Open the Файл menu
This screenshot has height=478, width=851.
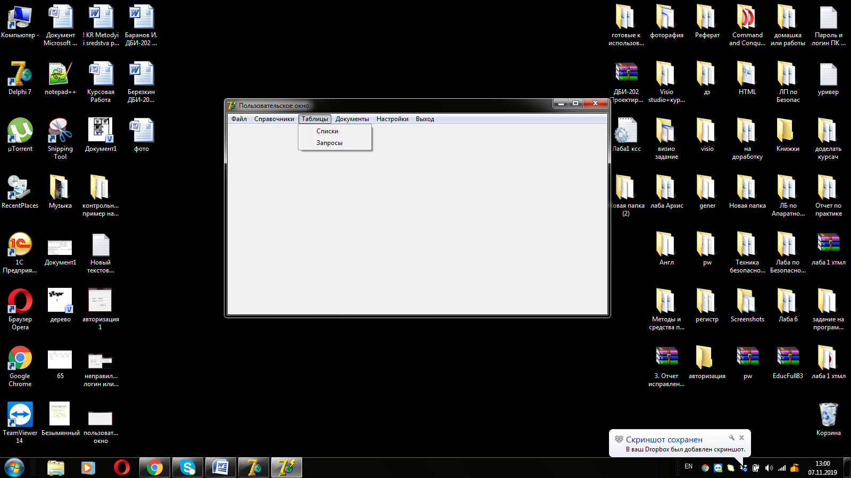tap(239, 119)
